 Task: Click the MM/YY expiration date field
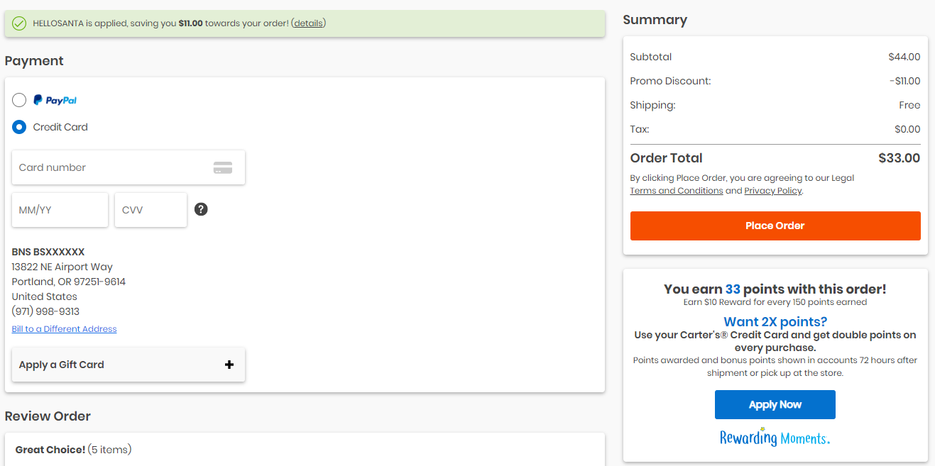pyautogui.click(x=60, y=210)
